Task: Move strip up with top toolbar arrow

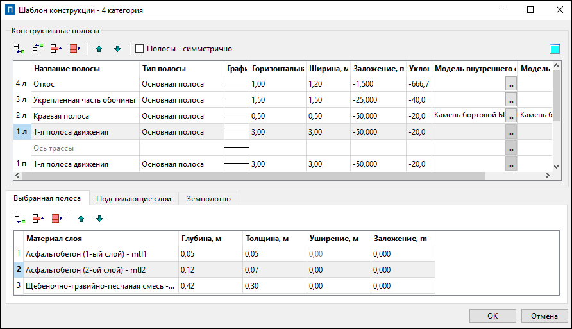Action: (x=99, y=49)
